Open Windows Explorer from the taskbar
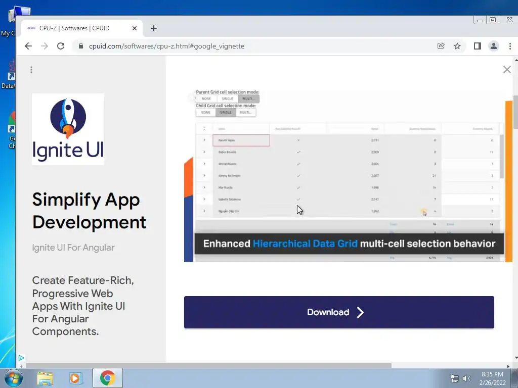This screenshot has height=388, width=518. pos(45,378)
